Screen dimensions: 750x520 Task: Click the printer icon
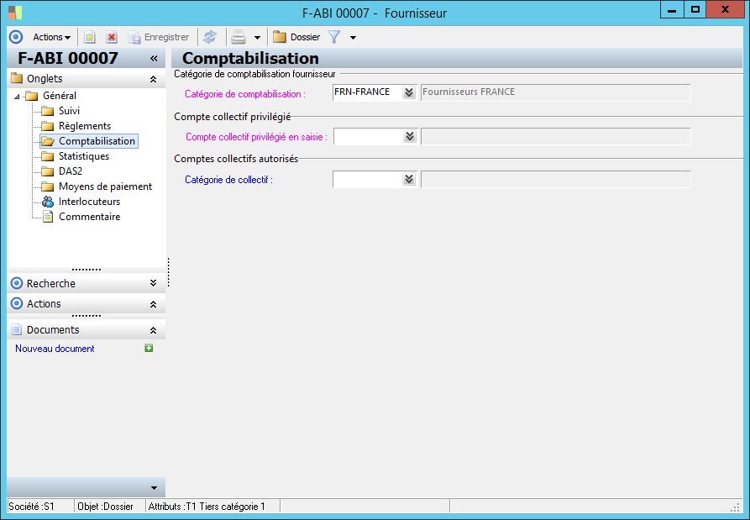(239, 37)
